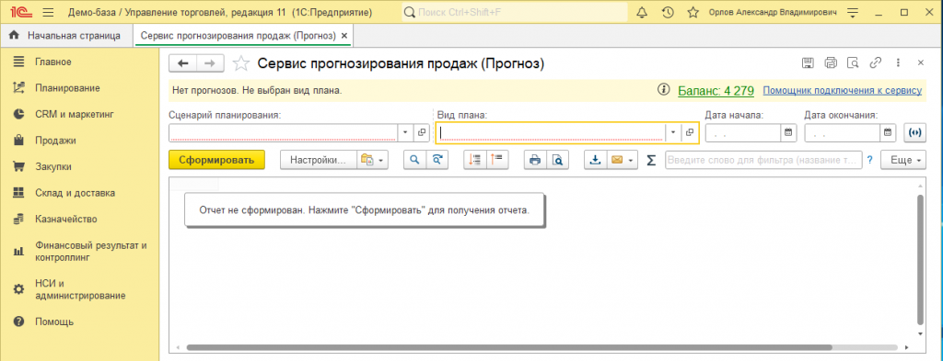Focus the filter word search field
943x361 pixels.
pyautogui.click(x=763, y=160)
